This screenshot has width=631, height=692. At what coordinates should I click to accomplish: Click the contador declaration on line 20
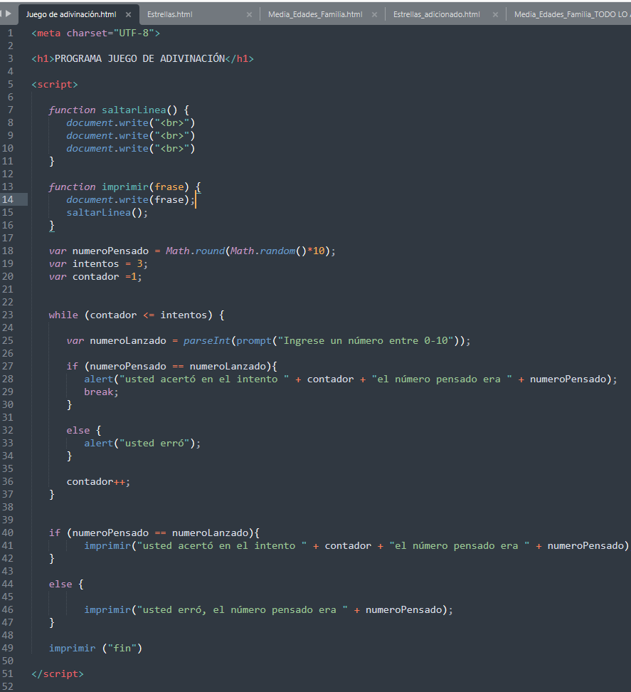tap(96, 277)
